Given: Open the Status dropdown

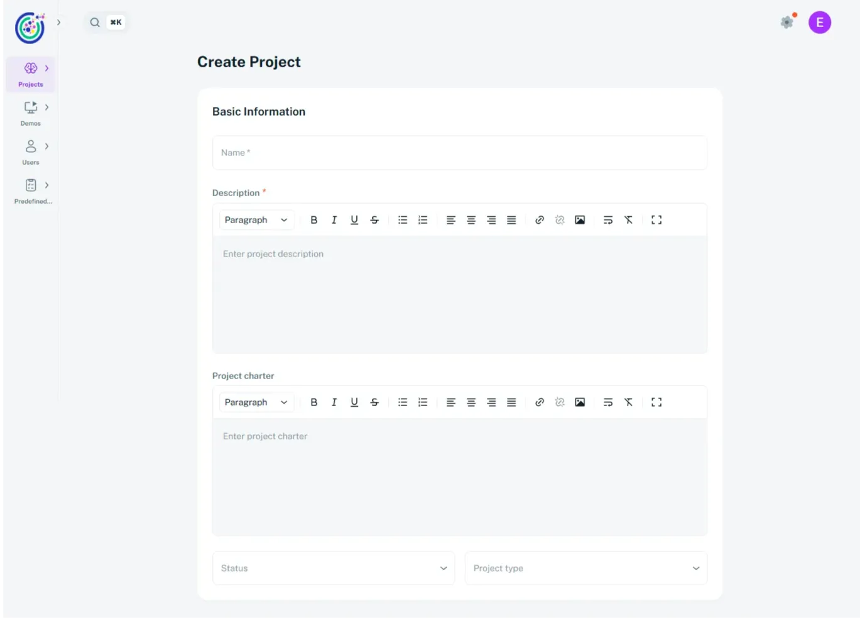Looking at the screenshot, I should click(x=333, y=568).
